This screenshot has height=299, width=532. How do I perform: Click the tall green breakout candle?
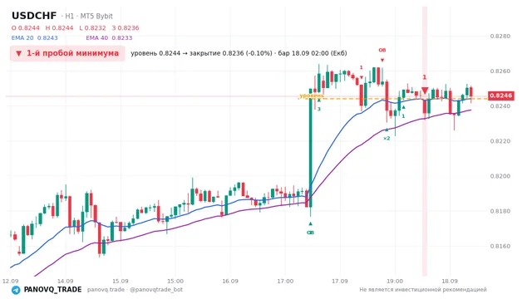click(310, 148)
